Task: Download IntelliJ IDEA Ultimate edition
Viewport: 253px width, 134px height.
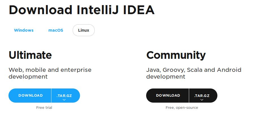Action: 31,96
